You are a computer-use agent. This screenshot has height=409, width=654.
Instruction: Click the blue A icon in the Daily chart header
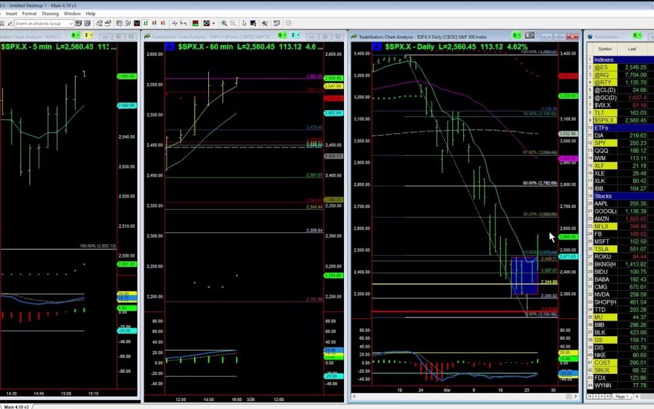(377, 46)
